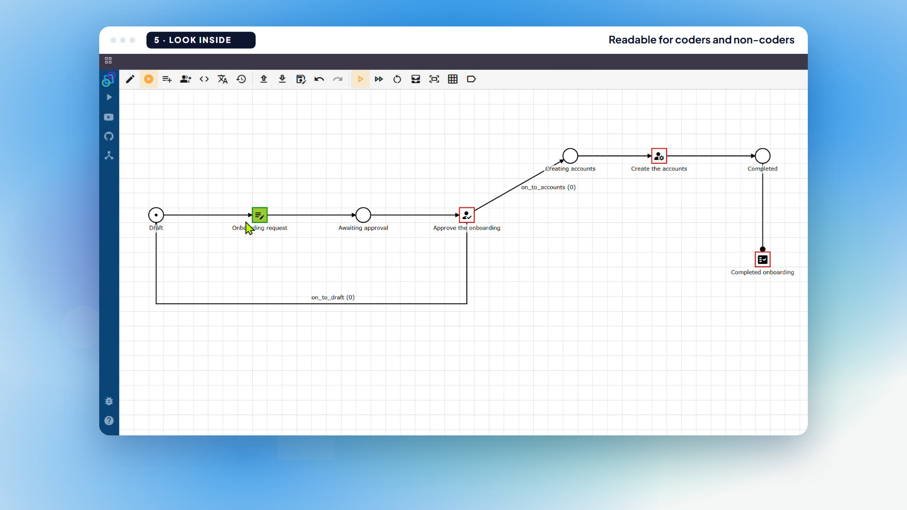Select the Awaiting approval place circle
Image resolution: width=907 pixels, height=510 pixels.
tap(363, 215)
